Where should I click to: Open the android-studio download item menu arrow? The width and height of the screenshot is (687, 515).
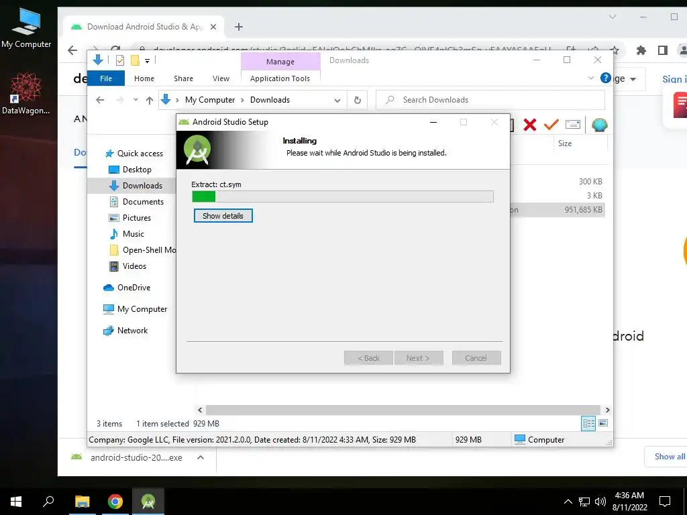point(200,457)
